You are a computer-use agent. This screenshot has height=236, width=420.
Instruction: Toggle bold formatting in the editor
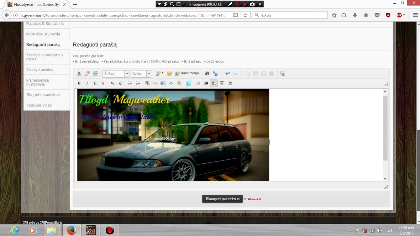(79, 83)
